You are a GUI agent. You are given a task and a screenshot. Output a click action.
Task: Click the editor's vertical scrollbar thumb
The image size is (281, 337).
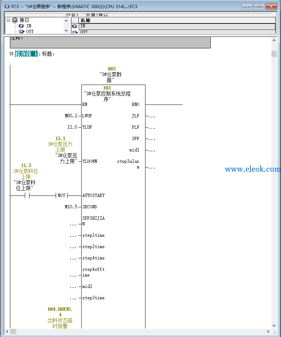pyautogui.click(x=274, y=54)
